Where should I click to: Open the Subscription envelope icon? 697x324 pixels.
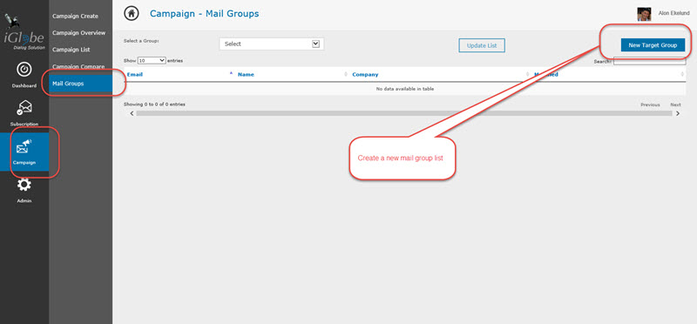tap(24, 107)
